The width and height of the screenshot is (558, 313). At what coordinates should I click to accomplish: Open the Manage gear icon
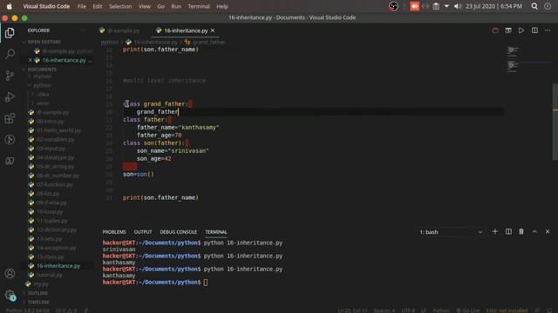(x=10, y=295)
